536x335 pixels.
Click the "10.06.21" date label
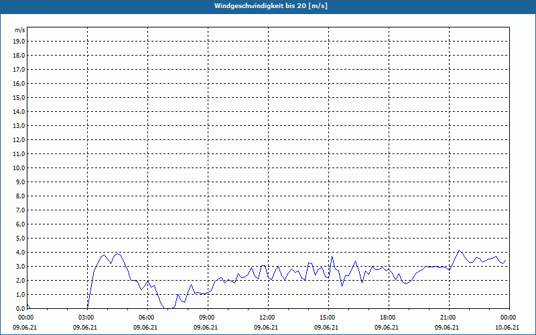pyautogui.click(x=507, y=328)
